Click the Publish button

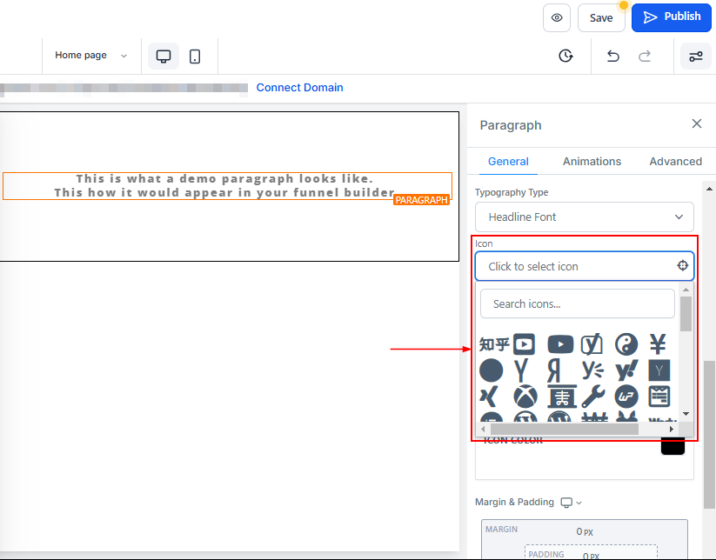(x=671, y=17)
